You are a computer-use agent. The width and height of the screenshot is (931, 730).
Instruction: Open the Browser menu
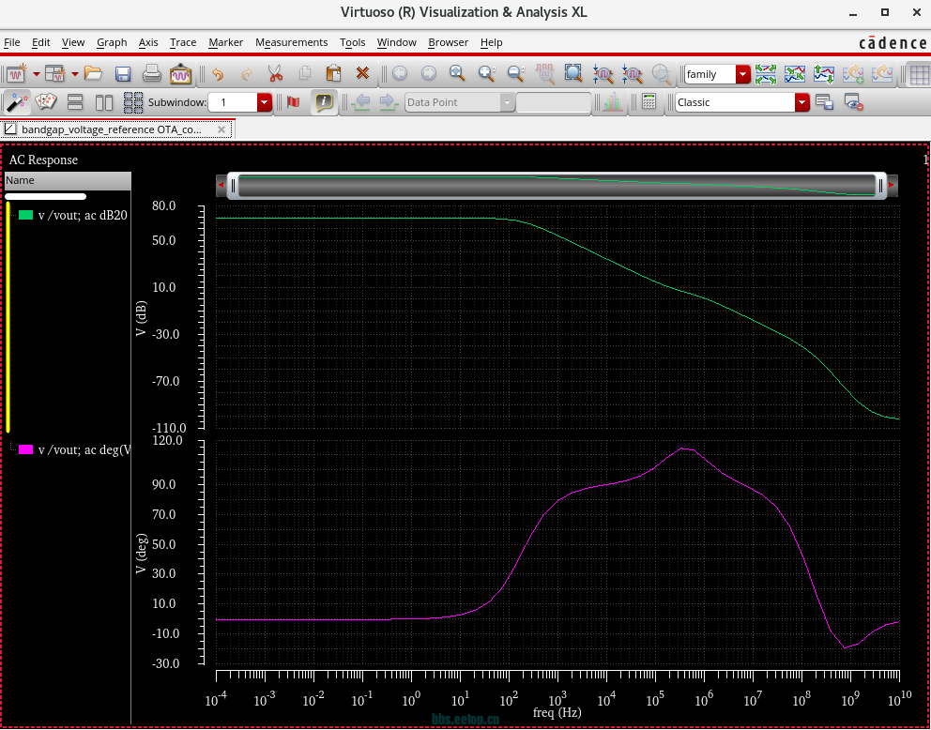[x=449, y=42]
